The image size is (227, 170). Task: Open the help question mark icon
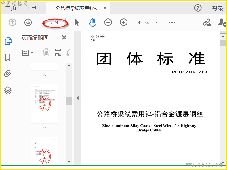coord(198,8)
